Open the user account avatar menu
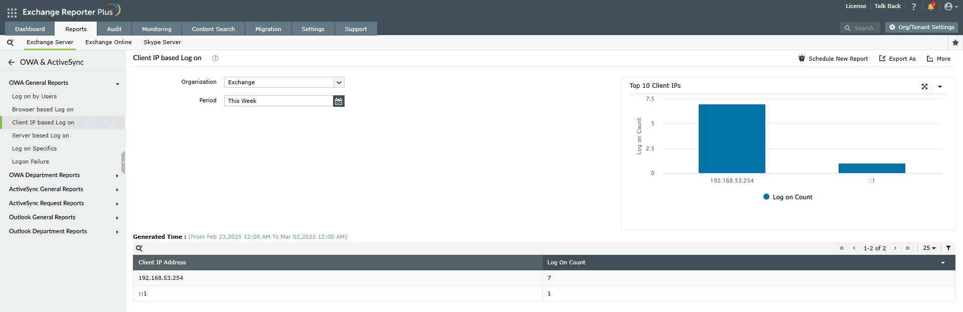 coord(951,7)
